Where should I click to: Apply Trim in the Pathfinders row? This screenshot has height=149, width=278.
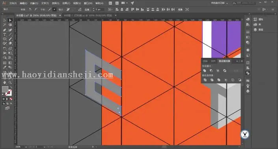tap(212, 80)
